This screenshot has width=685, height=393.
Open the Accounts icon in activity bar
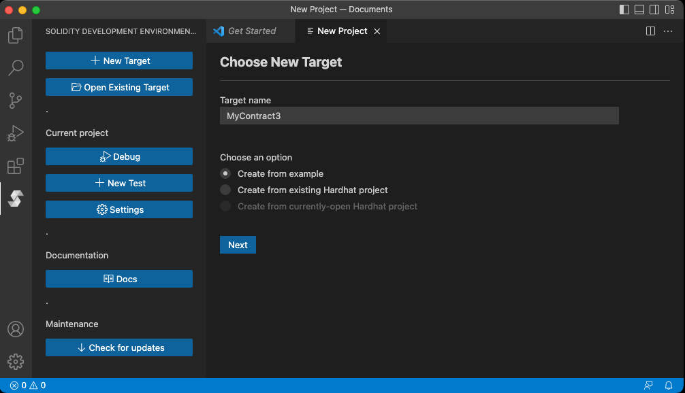click(x=16, y=329)
